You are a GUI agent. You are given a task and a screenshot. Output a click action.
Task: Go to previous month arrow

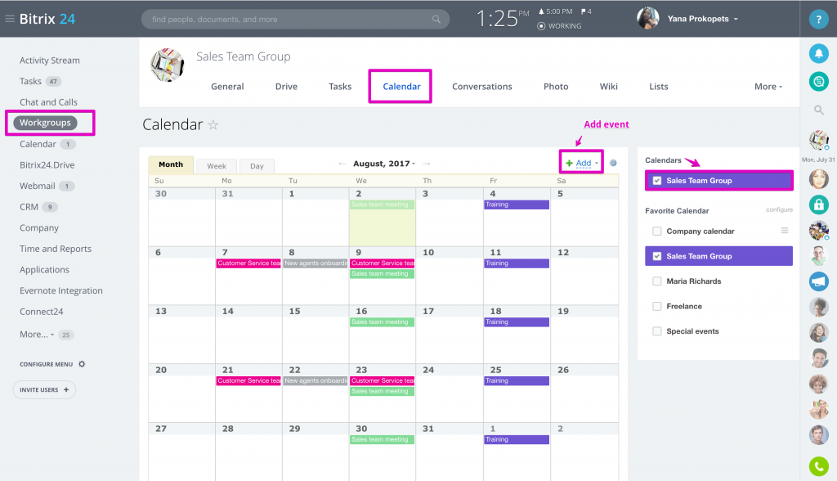[342, 164]
